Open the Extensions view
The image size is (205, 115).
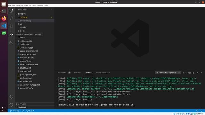[12, 42]
